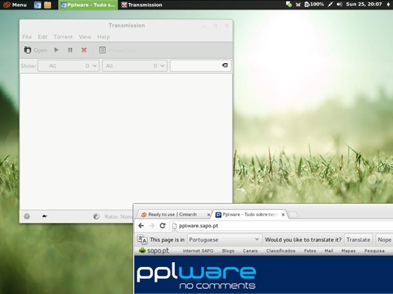Open the Fotos link in SAPO bar
Screen dimensions: 393x294
[310, 250]
